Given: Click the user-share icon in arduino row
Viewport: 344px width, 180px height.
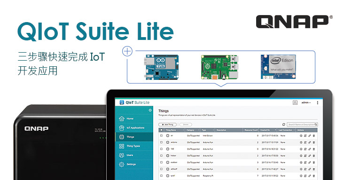Looking at the screenshot, I should click(305, 142).
